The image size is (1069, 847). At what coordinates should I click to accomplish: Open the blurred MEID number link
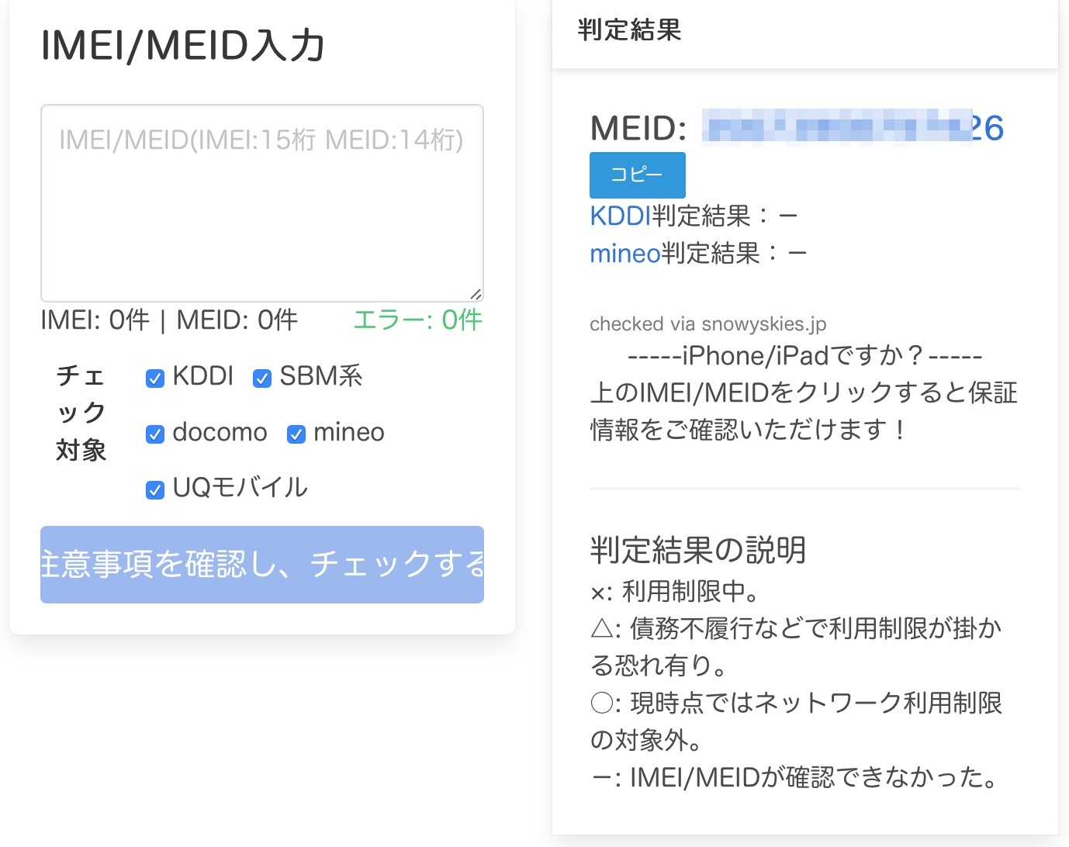point(853,128)
